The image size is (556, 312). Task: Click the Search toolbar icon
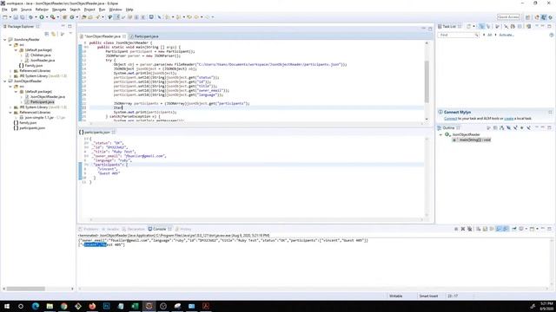pyautogui.click(x=98, y=17)
